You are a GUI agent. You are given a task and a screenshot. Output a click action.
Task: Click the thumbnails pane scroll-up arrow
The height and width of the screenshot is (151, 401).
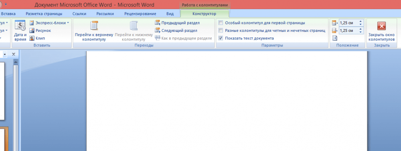click(16, 62)
